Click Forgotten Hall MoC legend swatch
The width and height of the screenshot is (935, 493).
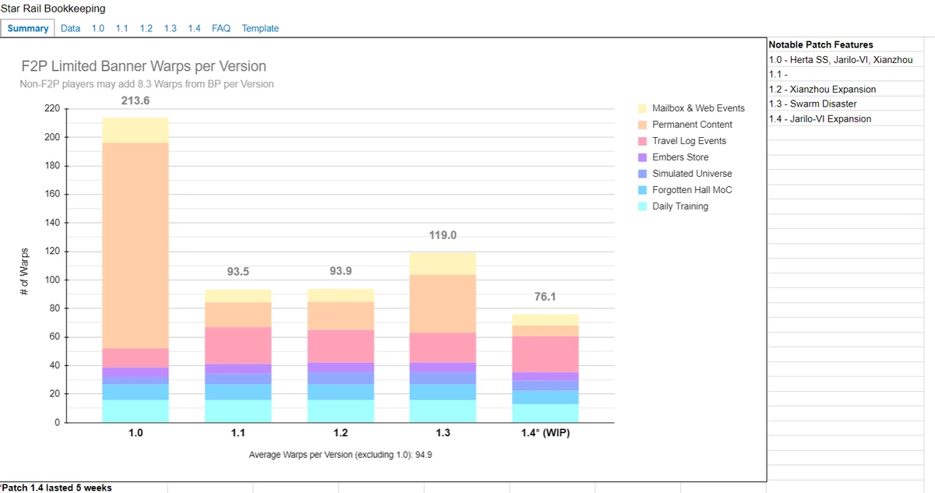(x=642, y=190)
